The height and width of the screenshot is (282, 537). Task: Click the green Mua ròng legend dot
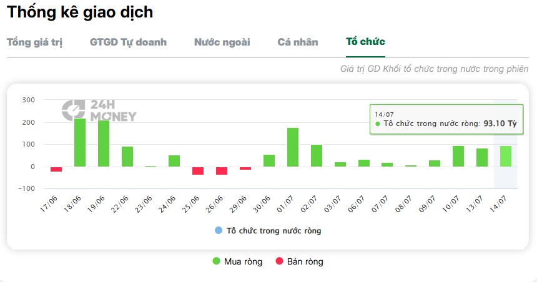tap(216, 261)
